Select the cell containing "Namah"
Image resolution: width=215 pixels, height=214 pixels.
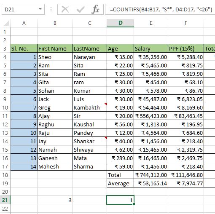point(55,150)
